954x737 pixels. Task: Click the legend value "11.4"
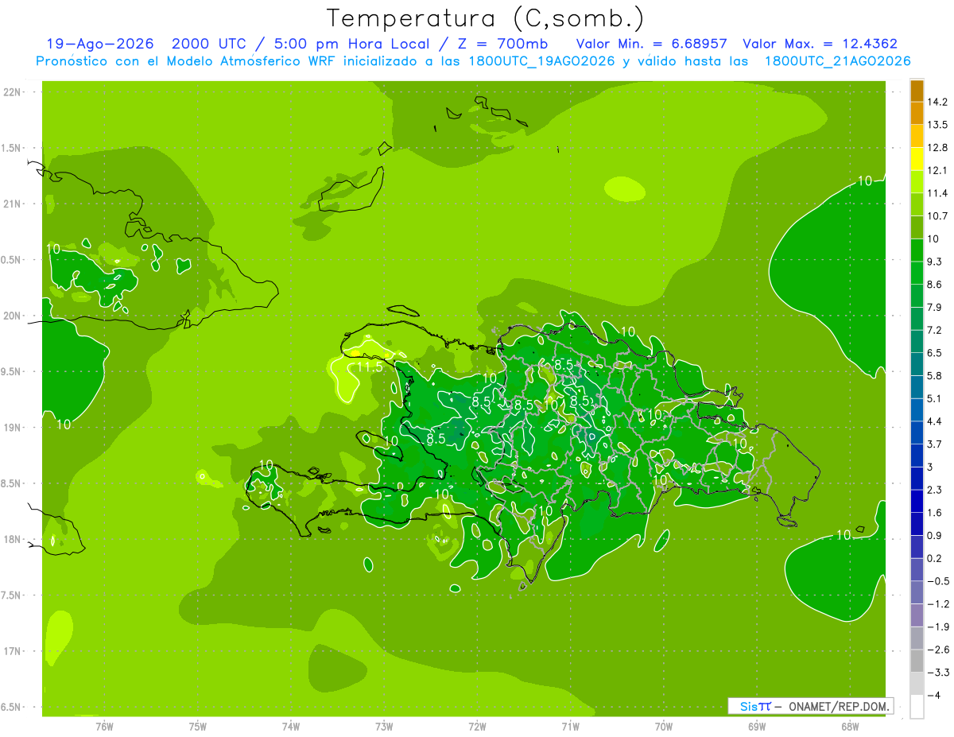pyautogui.click(x=937, y=193)
